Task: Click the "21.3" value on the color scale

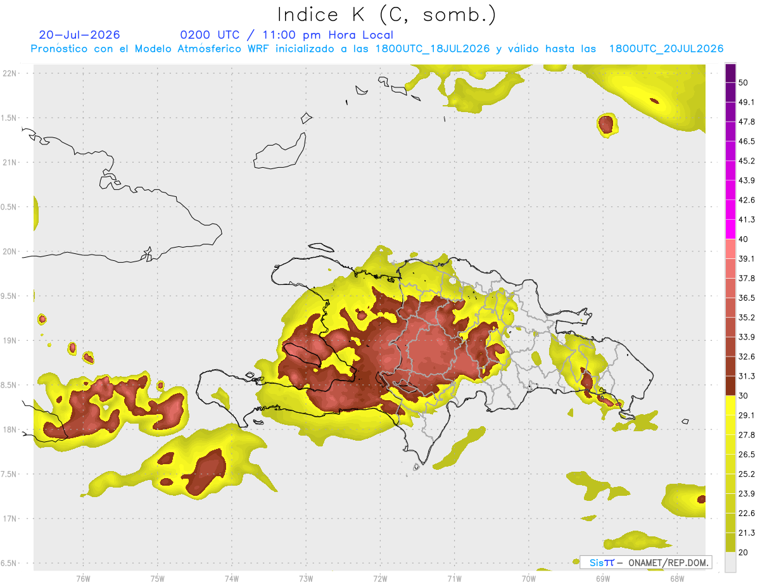Action: pos(747,533)
